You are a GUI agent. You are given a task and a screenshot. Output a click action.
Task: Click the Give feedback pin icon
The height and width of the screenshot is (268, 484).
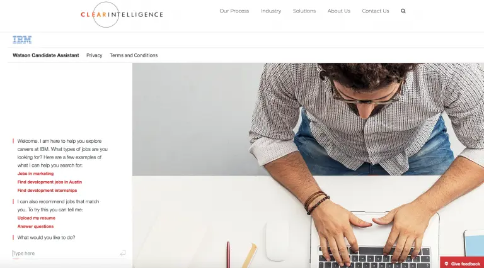point(446,264)
